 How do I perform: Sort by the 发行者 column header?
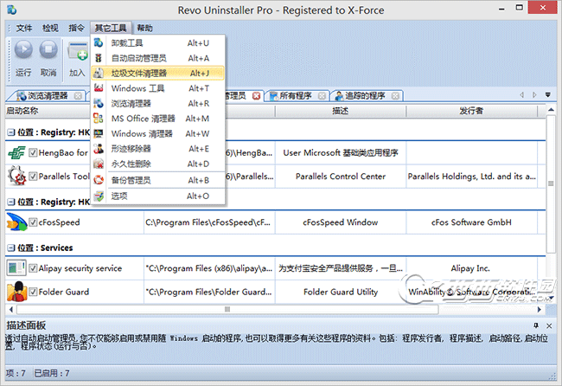[x=470, y=111]
